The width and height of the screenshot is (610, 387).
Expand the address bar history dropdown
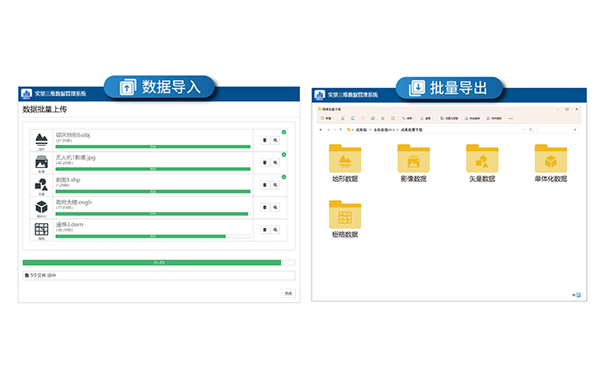(x=523, y=130)
